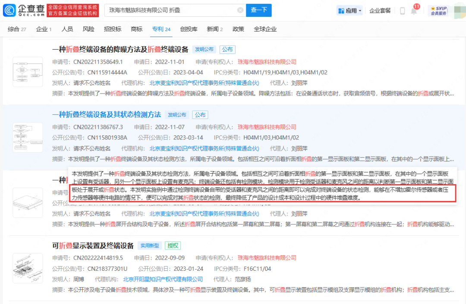Click the user avatar in top right

458,11
